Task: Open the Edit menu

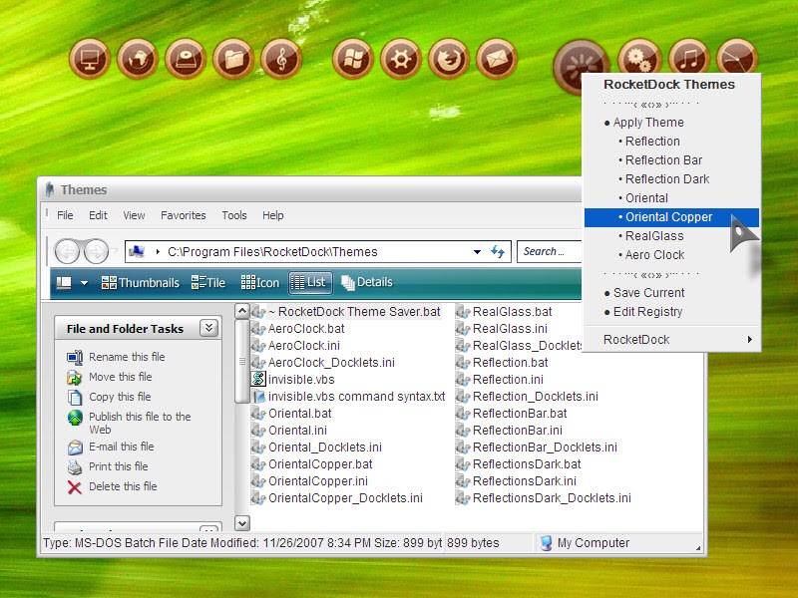Action: point(98,215)
